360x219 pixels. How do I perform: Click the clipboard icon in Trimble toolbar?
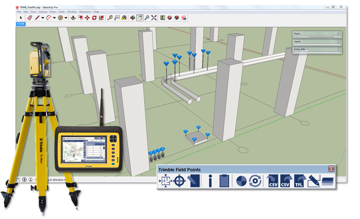pos(223,181)
